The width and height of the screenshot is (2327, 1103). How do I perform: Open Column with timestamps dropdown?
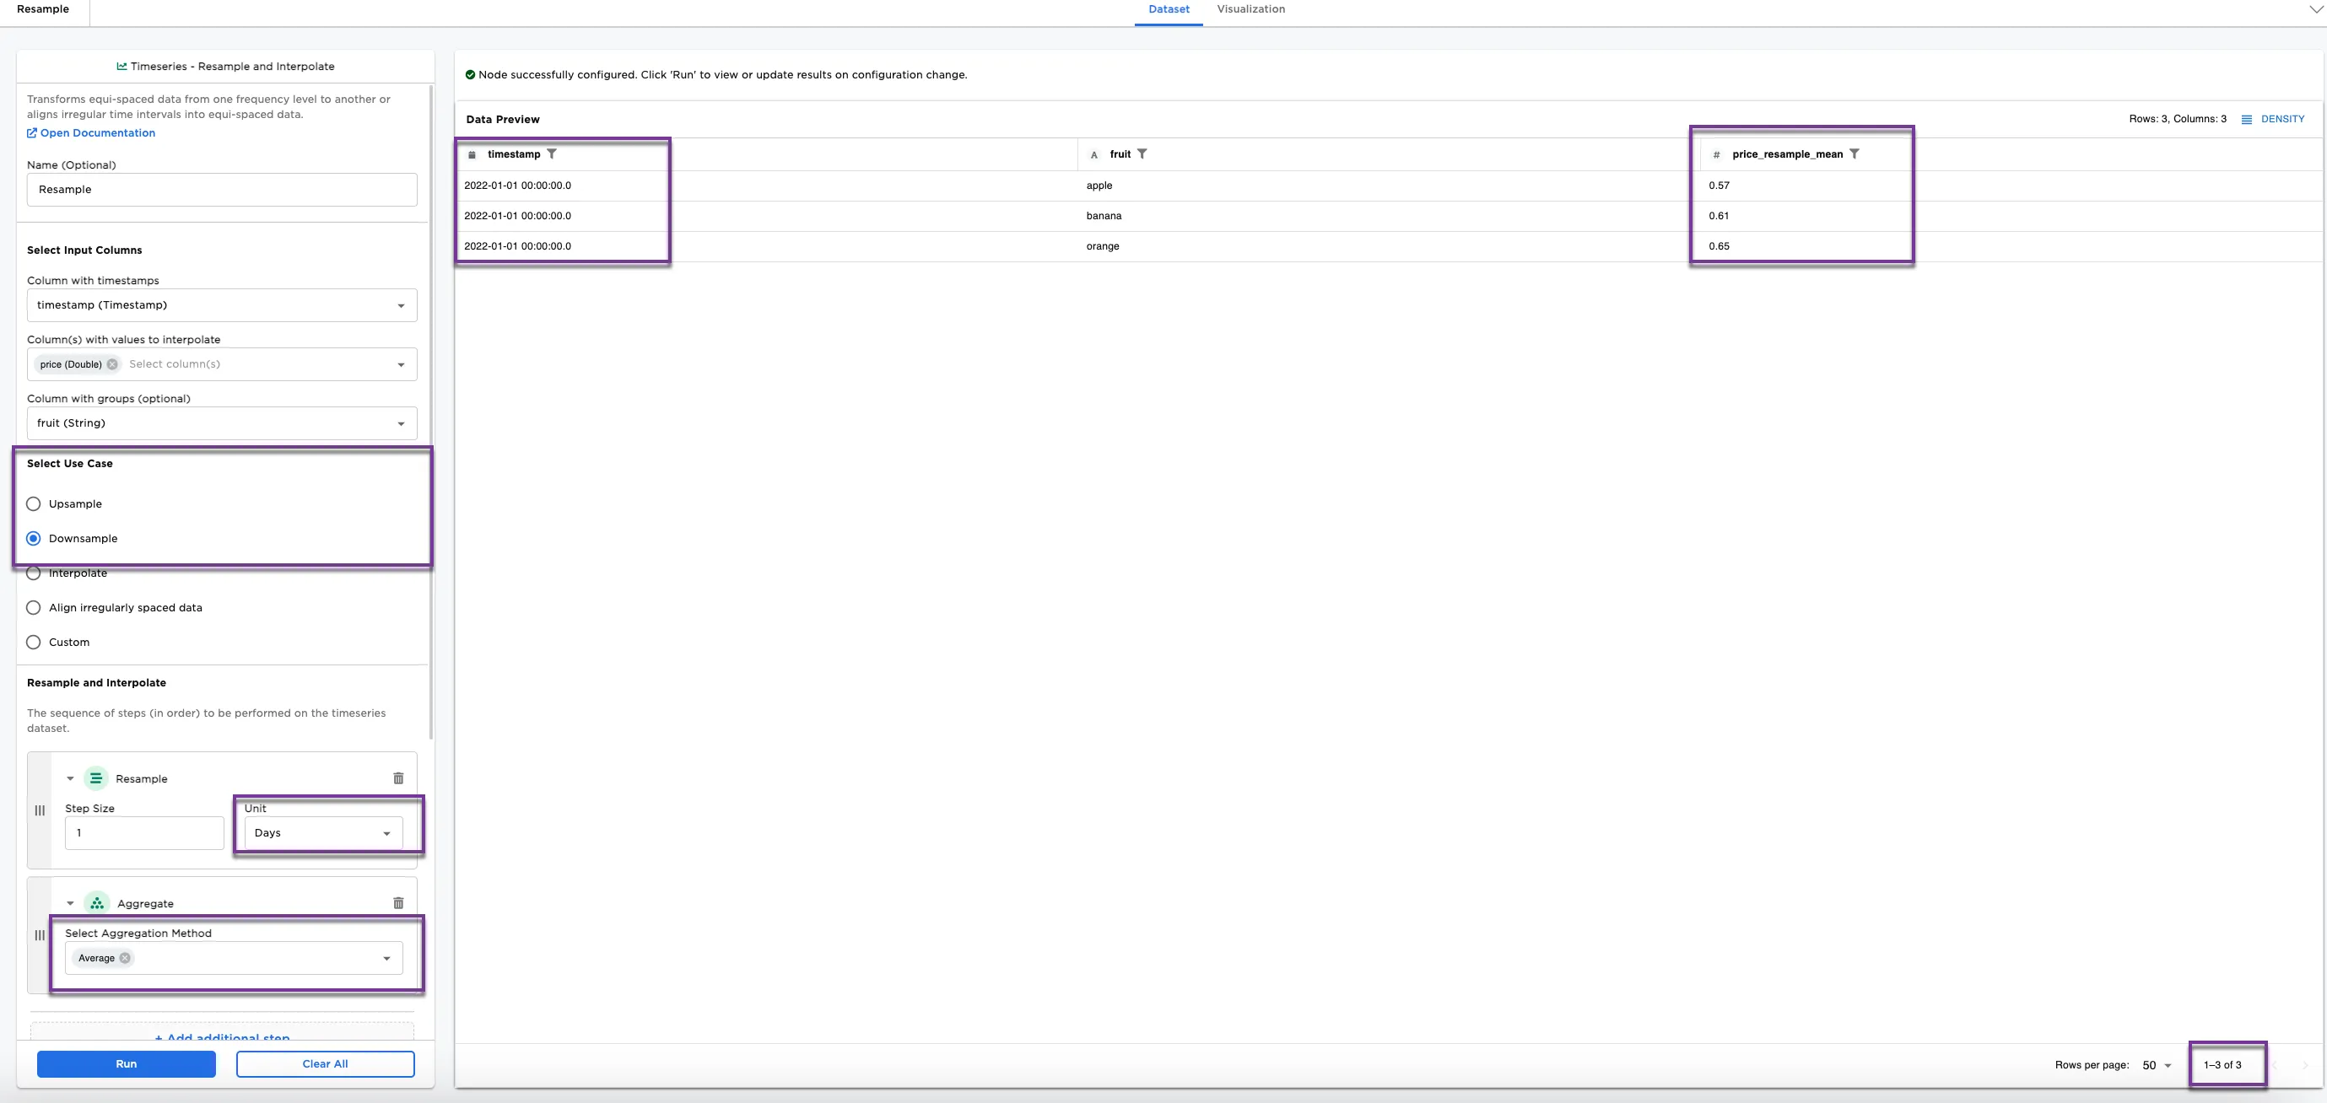[x=221, y=305]
